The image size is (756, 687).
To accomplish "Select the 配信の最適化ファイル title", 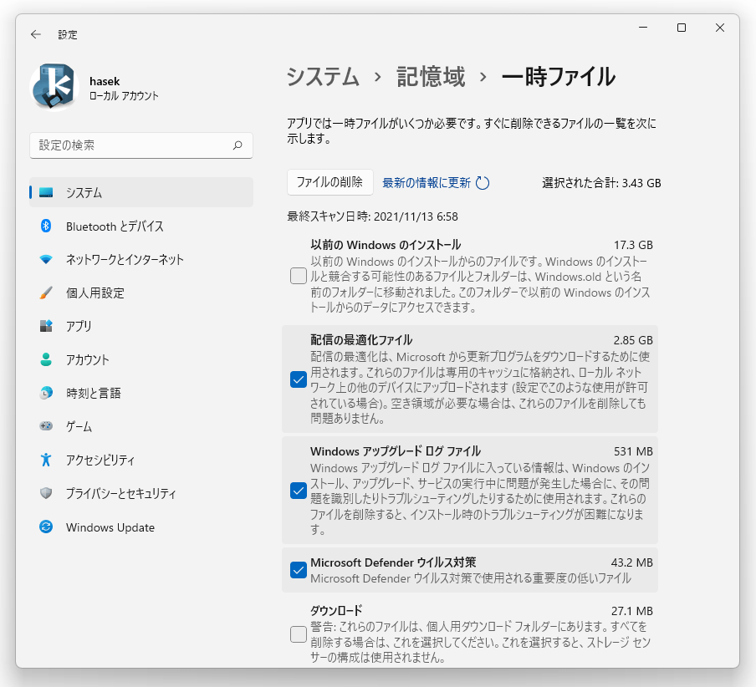I will (x=361, y=340).
